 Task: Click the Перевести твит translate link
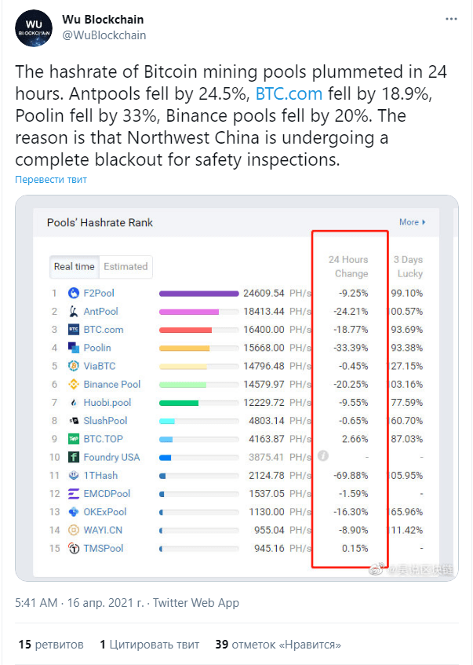point(51,179)
